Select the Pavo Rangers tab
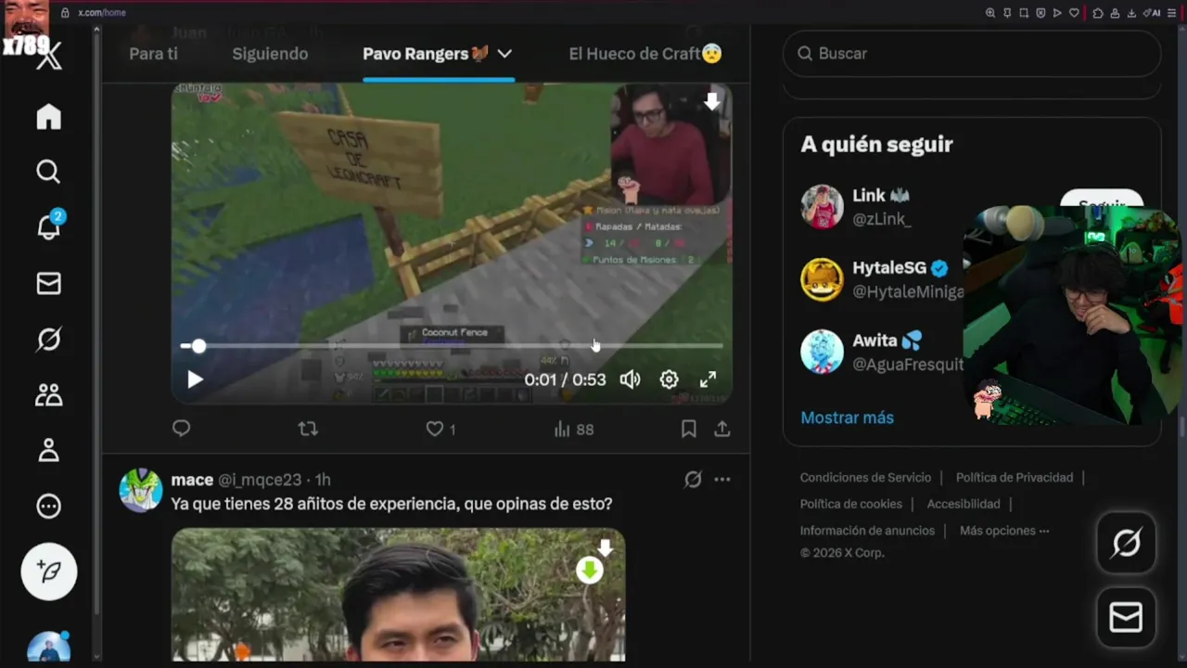Viewport: 1187px width, 668px height. [426, 54]
